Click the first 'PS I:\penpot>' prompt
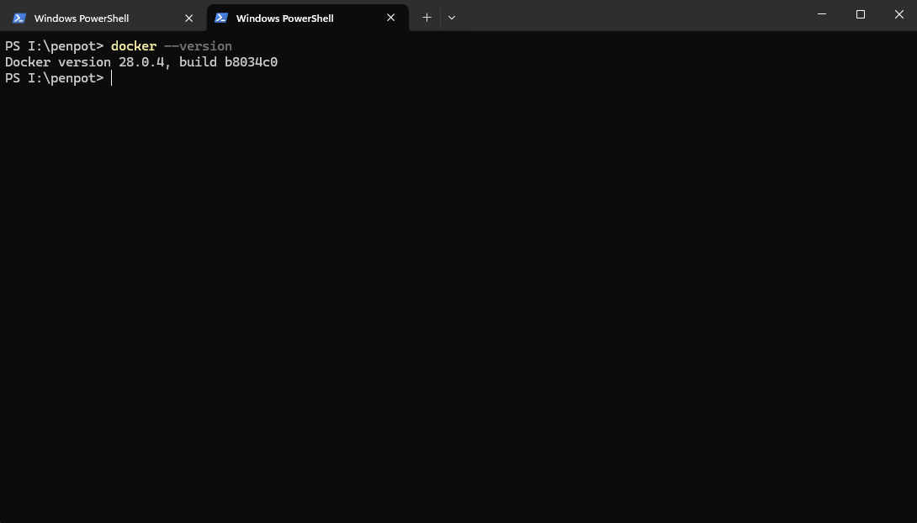This screenshot has width=917, height=523. click(54, 46)
